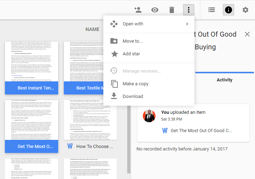Switch to list view layout

coord(212,10)
